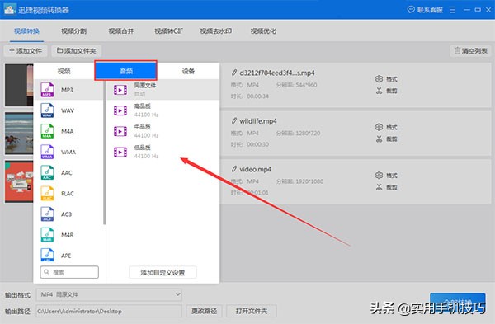Open the 设备 format category tab
Viewport: 495px width, 324px height.
[x=188, y=71]
